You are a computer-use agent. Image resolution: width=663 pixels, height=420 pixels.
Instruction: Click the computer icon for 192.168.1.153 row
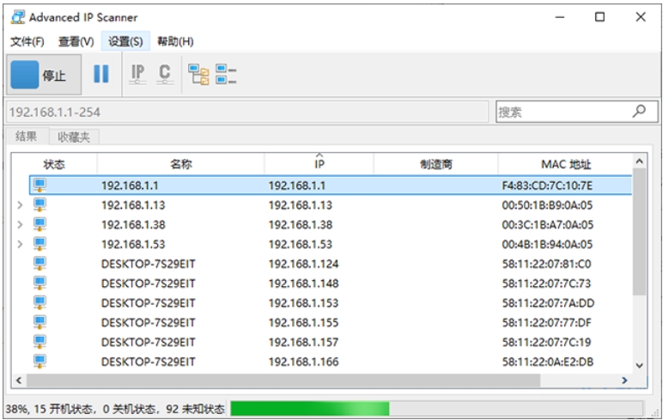tap(40, 302)
